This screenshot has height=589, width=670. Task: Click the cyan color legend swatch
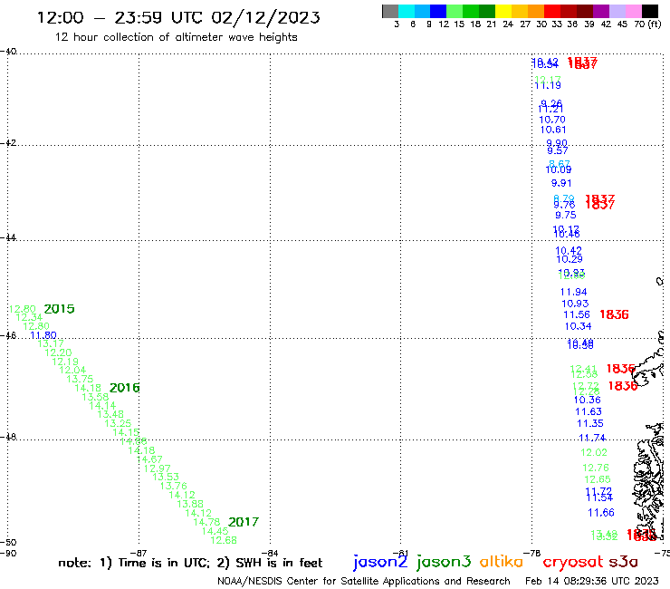(407, 11)
